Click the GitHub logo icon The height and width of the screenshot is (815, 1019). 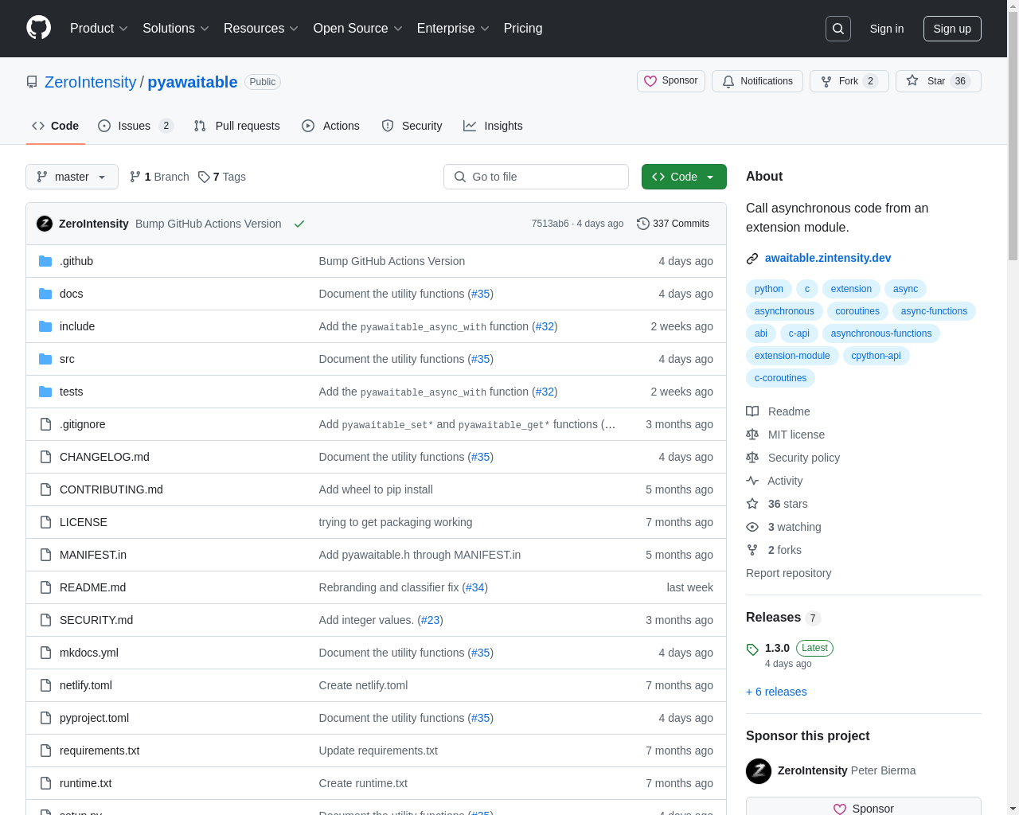pyautogui.click(x=38, y=28)
